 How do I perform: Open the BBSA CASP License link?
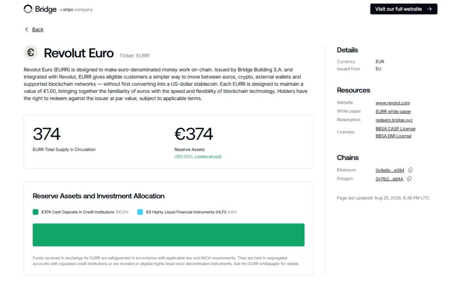pos(395,128)
